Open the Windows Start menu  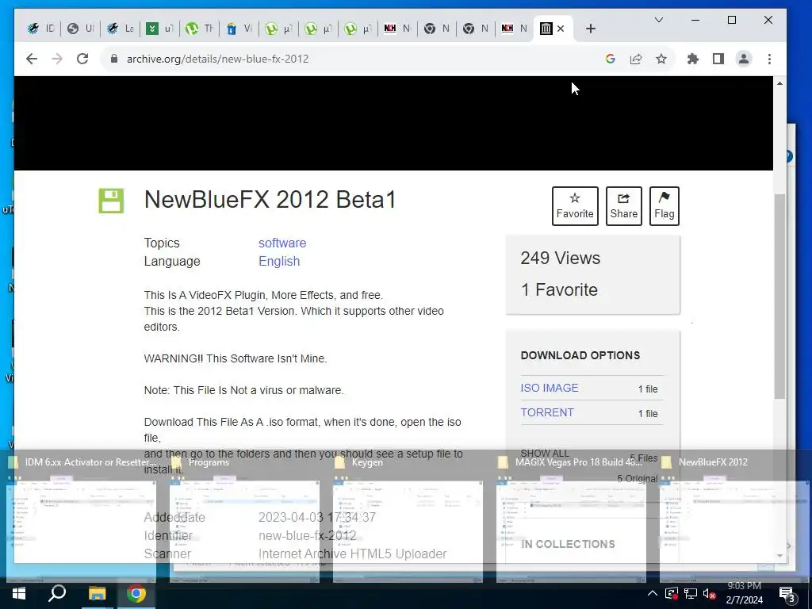pyautogui.click(x=19, y=594)
